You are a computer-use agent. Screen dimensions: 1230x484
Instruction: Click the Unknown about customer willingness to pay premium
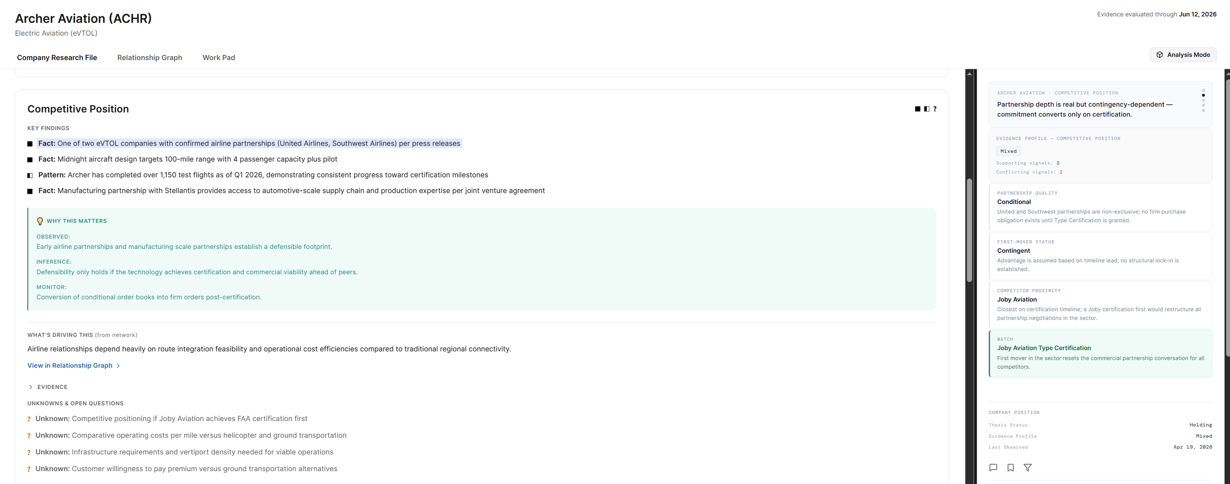(186, 469)
